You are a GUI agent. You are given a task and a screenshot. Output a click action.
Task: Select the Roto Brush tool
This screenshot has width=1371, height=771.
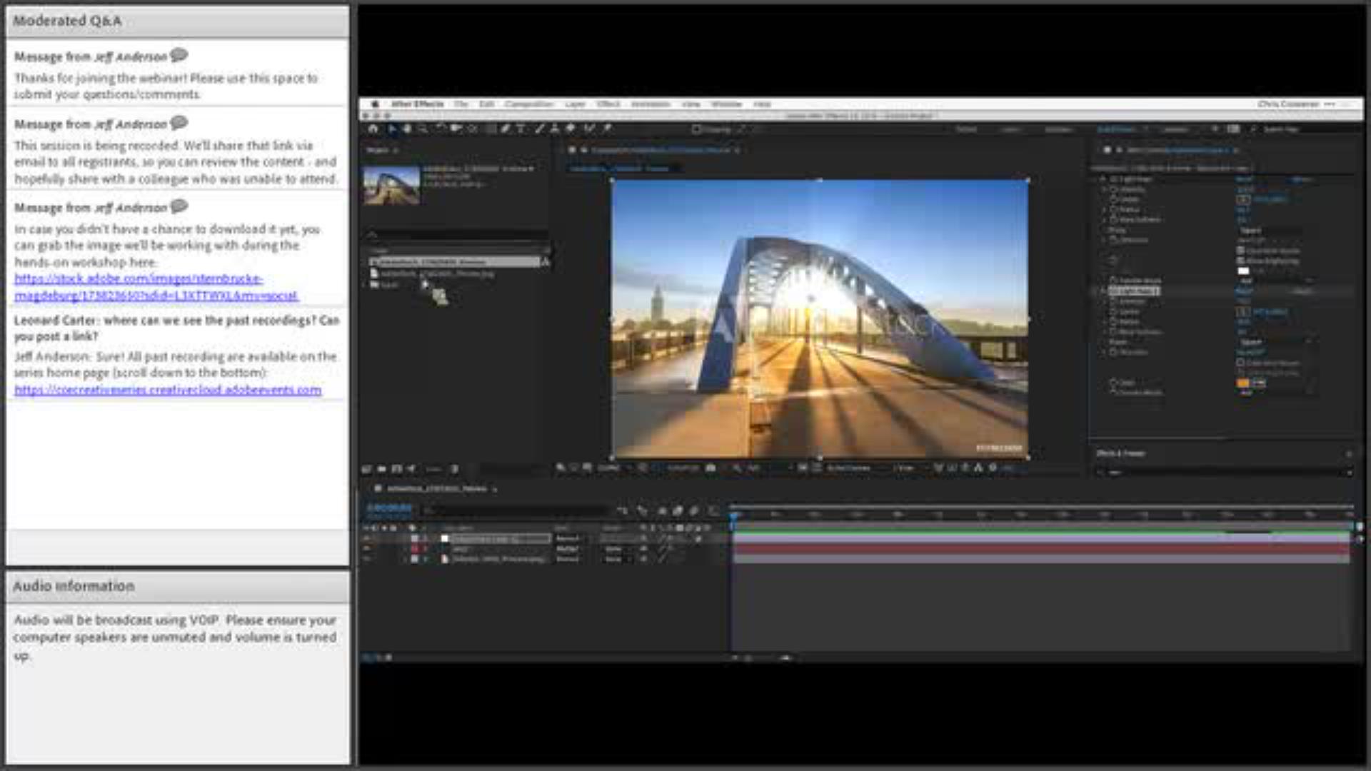point(589,128)
